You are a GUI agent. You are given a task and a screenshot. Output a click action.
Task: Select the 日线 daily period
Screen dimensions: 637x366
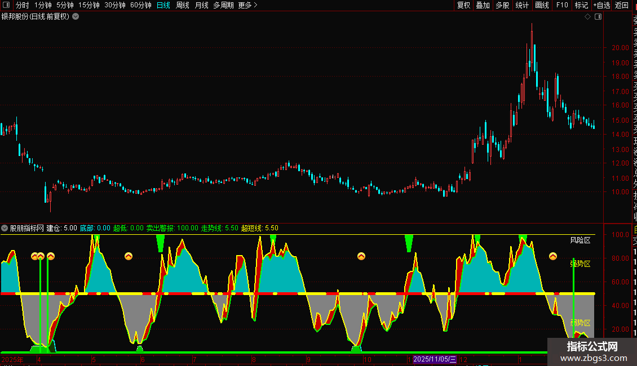tap(163, 5)
